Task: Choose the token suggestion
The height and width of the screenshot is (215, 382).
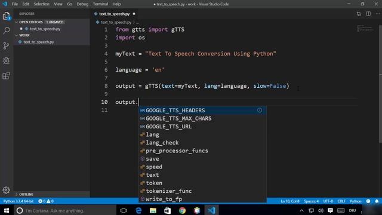Action: coord(203,183)
